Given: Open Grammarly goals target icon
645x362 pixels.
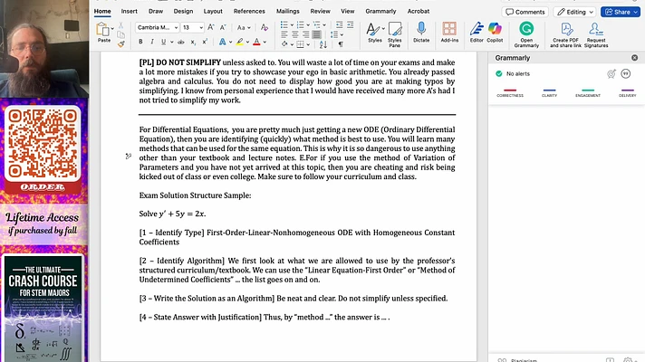Looking at the screenshot, I should 611,73.
